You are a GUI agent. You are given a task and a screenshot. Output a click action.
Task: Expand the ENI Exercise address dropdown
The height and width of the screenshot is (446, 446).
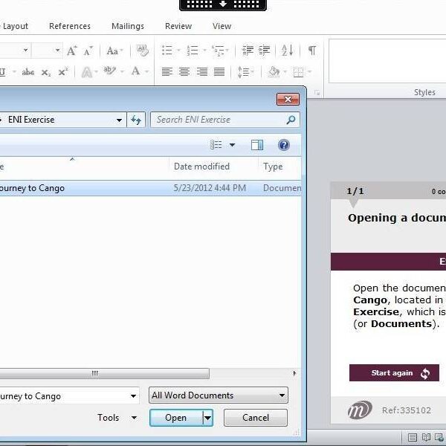pyautogui.click(x=119, y=120)
